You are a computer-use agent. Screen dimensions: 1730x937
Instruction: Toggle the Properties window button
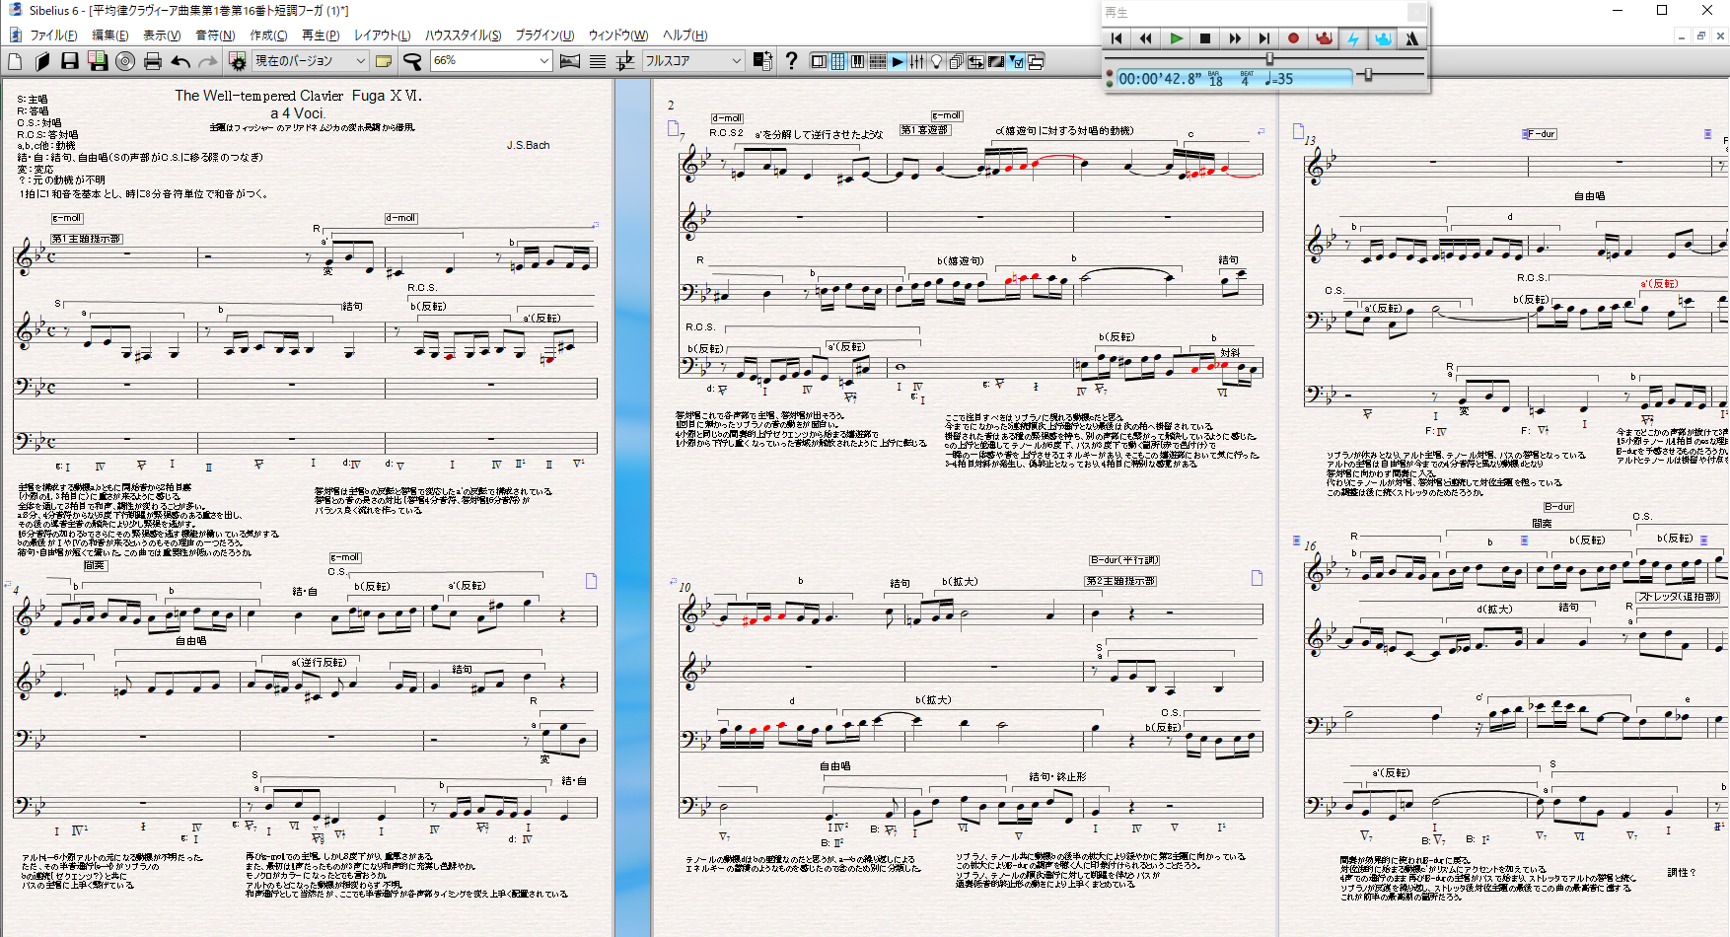tap(1016, 61)
